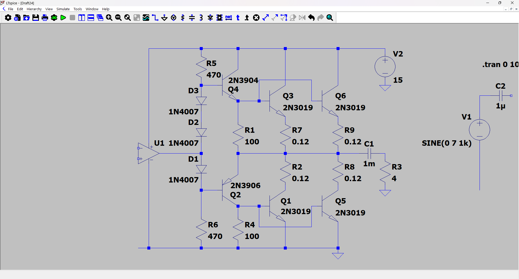Open the Hierarchy menu
Viewport: 519px width, 279px height.
click(x=34, y=9)
